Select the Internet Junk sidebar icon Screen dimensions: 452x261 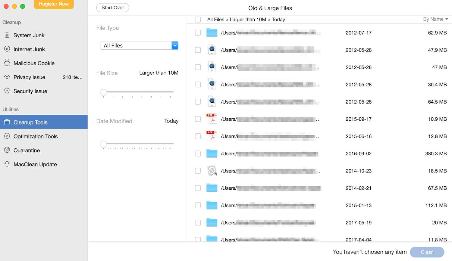(29, 49)
